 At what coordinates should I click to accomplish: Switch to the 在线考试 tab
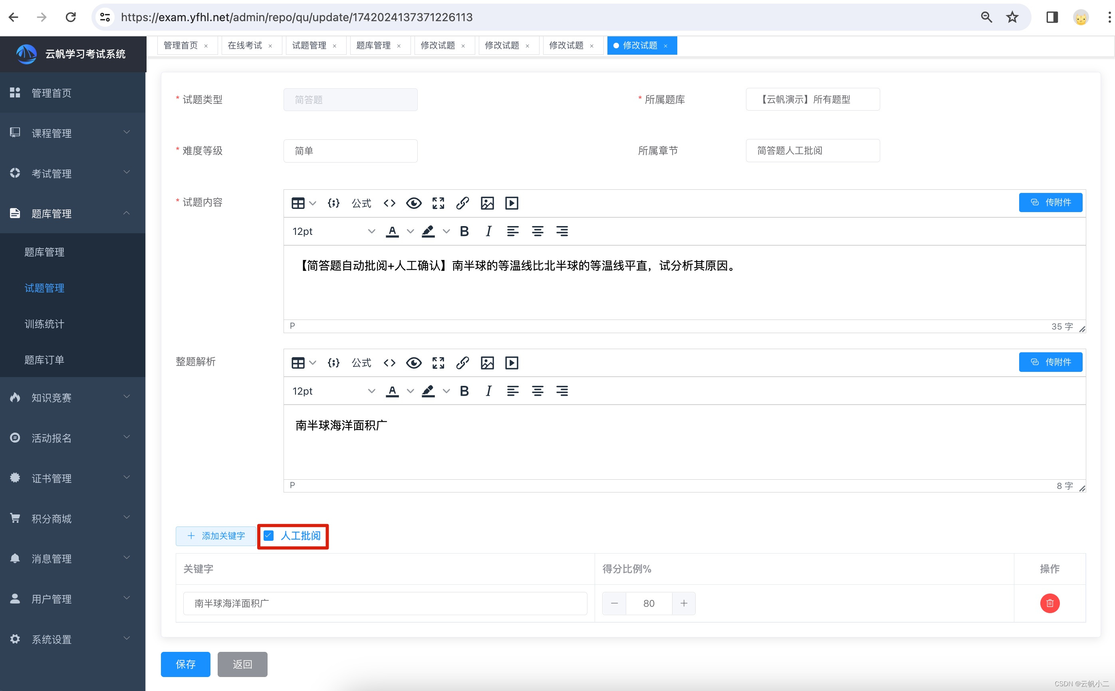coord(245,45)
